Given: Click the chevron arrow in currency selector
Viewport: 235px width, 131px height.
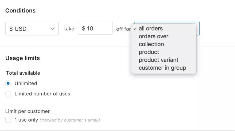Looking at the screenshot, I should pos(53,29).
